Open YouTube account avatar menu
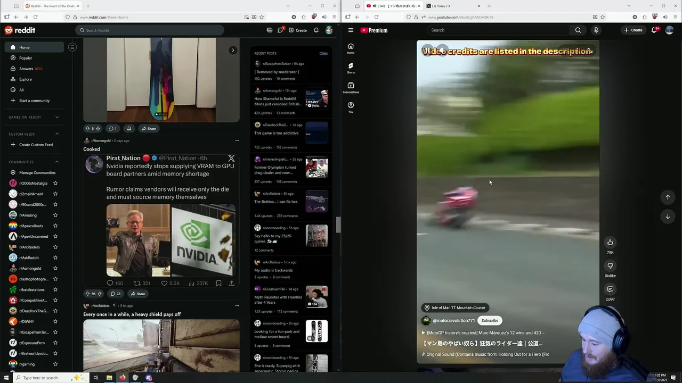The image size is (682, 383). point(670,30)
